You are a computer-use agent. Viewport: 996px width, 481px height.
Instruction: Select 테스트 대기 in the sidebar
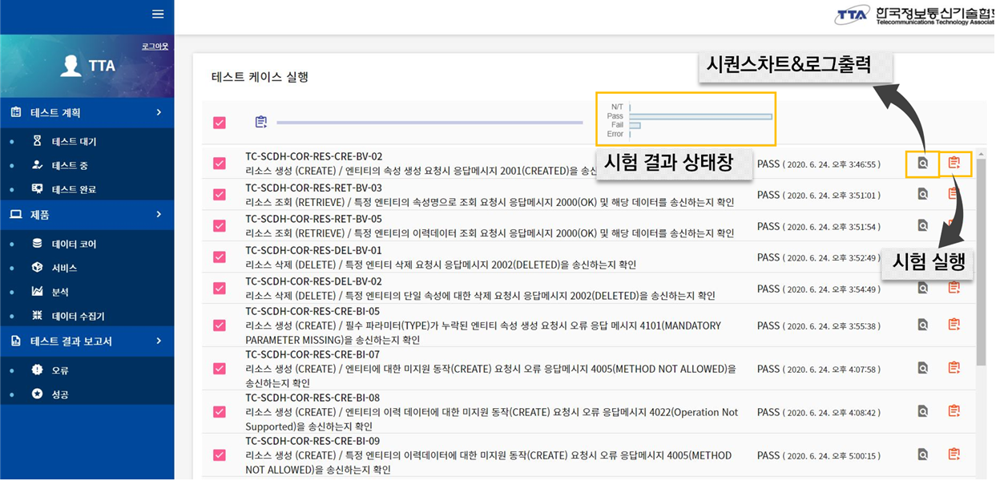point(74,142)
